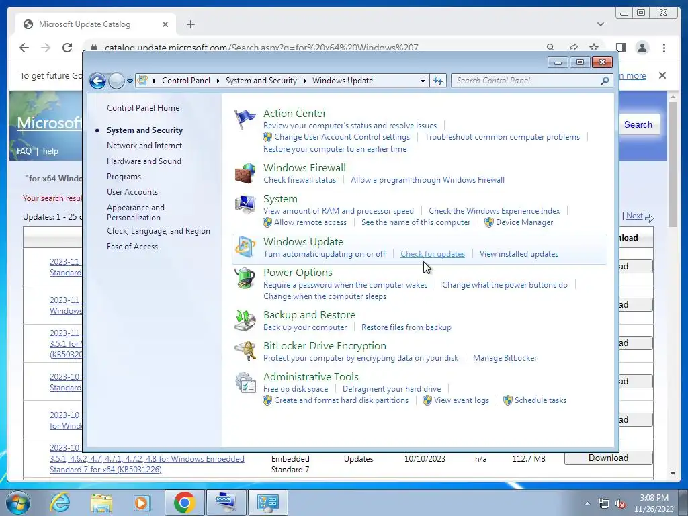The image size is (688, 516).
Task: Click Restore files from backup link
Action: [406, 327]
